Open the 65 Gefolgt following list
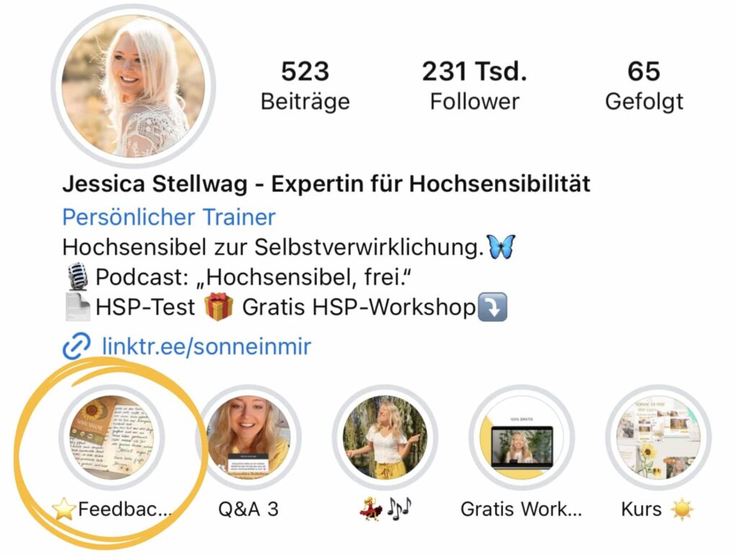 coord(644,86)
